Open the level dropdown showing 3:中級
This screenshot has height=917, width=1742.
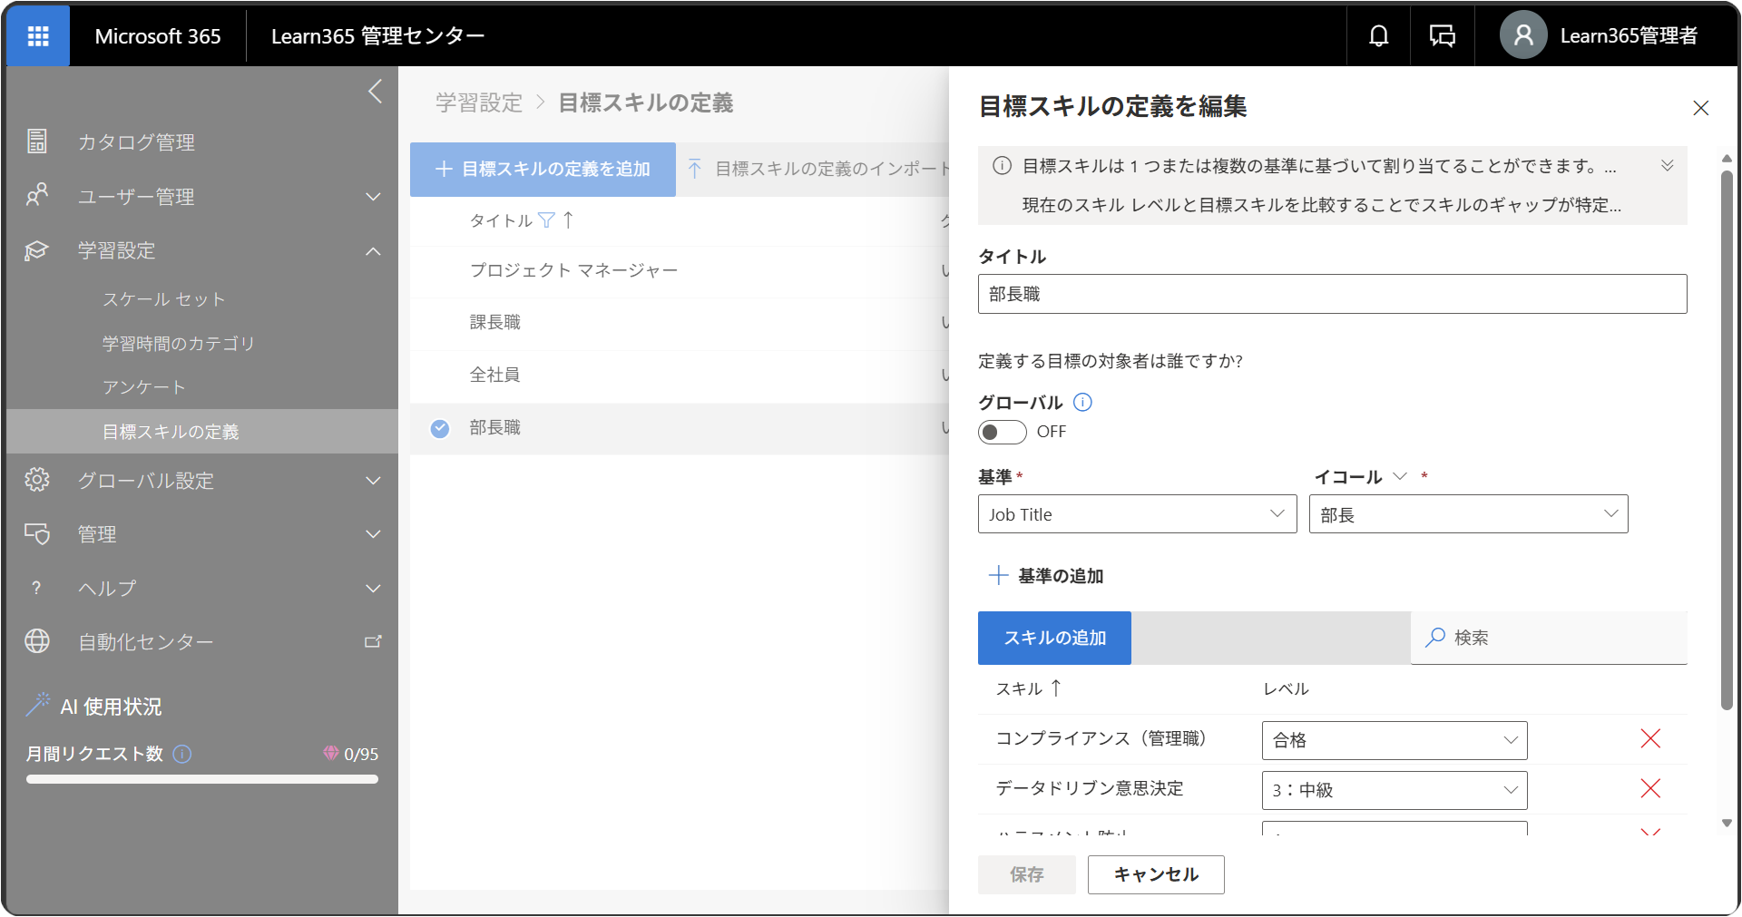tap(1395, 790)
